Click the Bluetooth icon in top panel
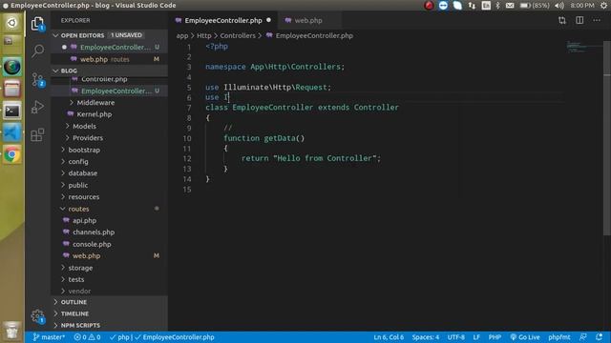 497,6
